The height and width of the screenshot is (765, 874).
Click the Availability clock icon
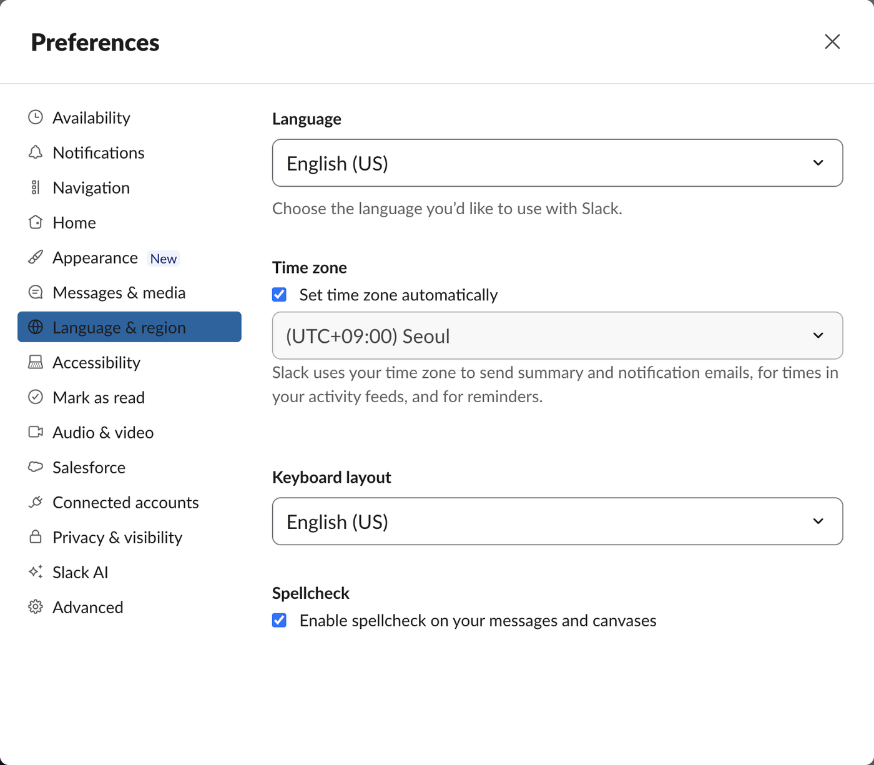[x=36, y=117]
